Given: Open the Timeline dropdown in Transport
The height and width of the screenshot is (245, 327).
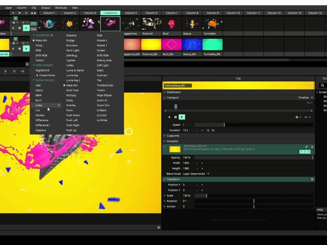Looking at the screenshot, I should [305, 98].
